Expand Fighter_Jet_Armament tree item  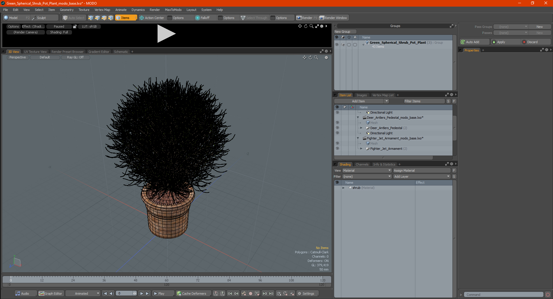(361, 149)
